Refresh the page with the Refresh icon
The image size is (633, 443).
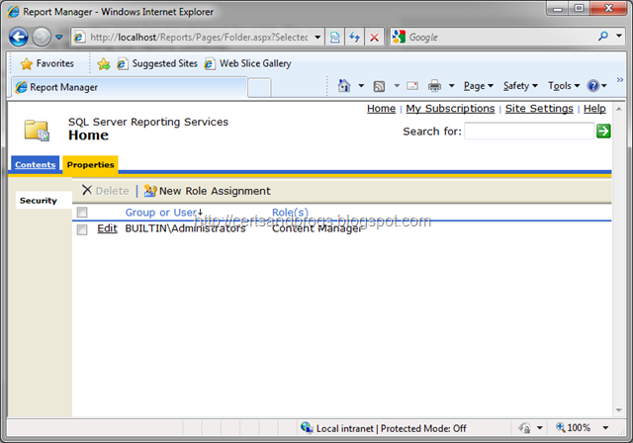pos(354,38)
